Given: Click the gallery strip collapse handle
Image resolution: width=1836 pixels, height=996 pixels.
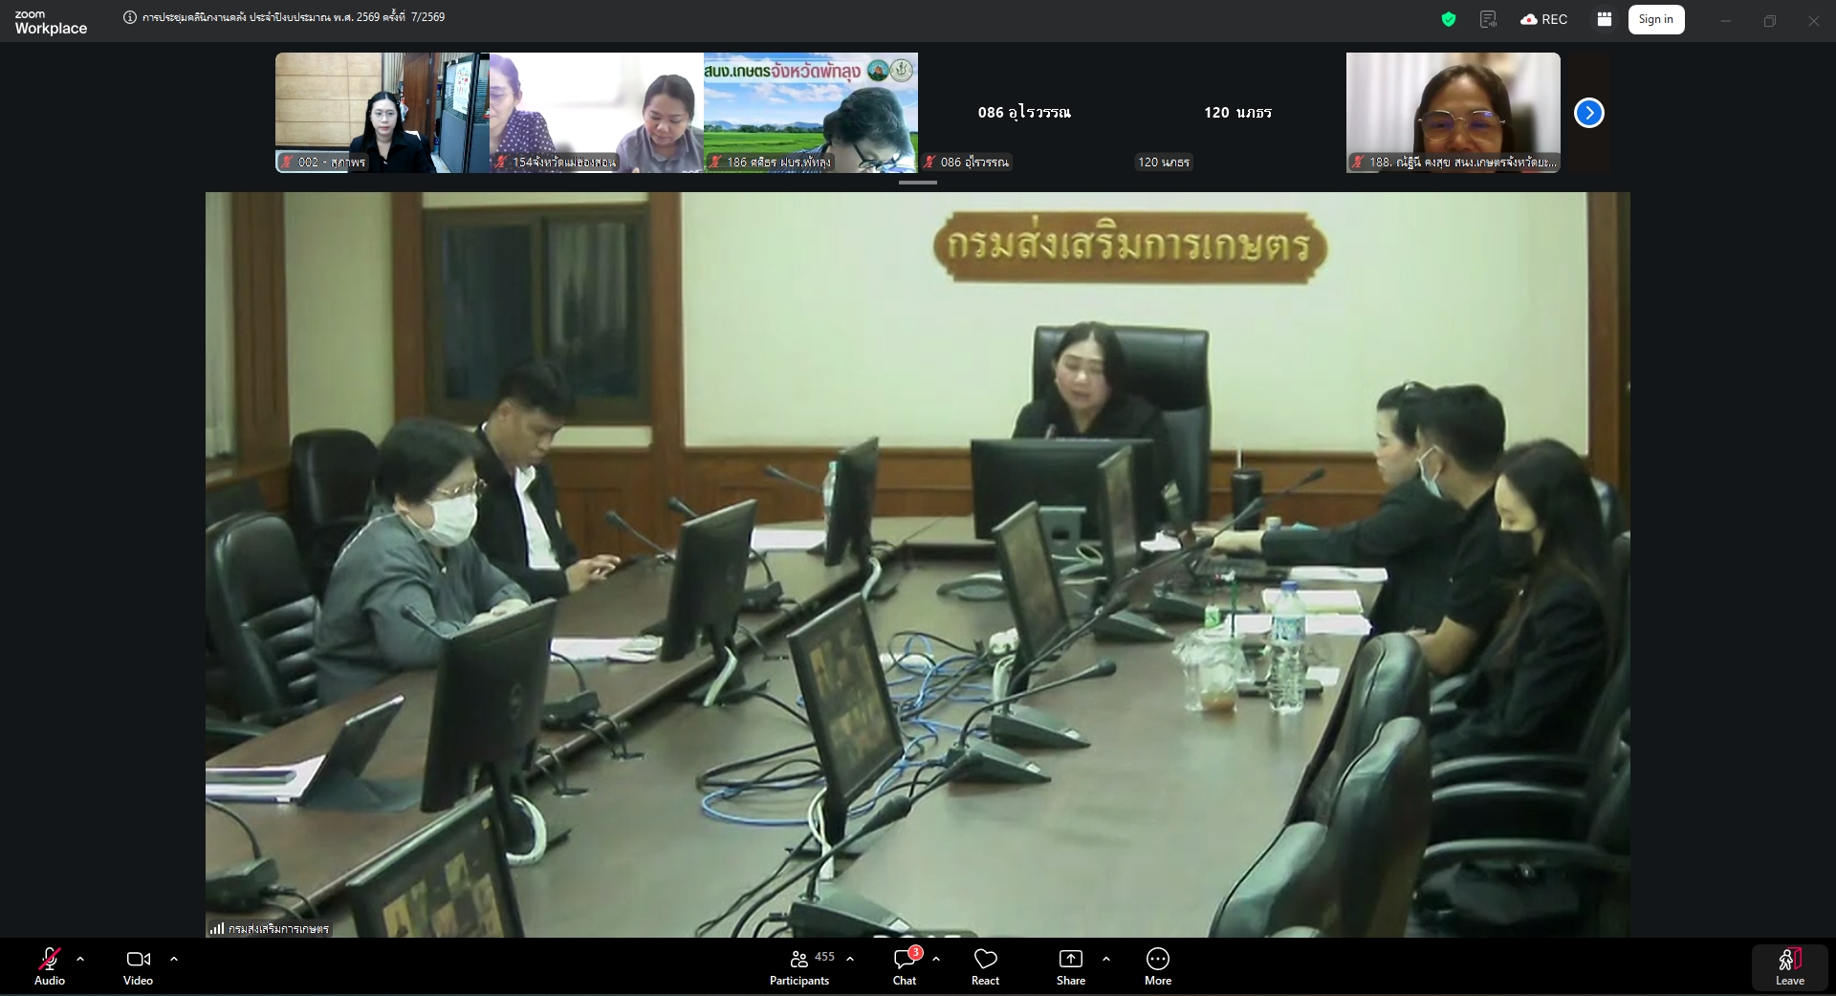Looking at the screenshot, I should tap(918, 182).
